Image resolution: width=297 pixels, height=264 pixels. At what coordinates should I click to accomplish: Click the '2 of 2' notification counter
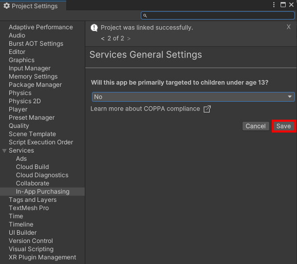[x=116, y=39]
